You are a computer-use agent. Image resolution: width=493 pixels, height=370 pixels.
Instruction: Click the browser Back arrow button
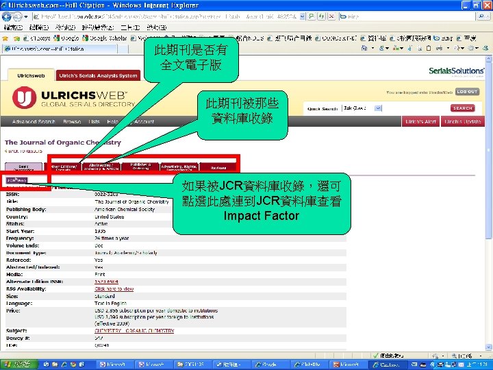(7, 16)
